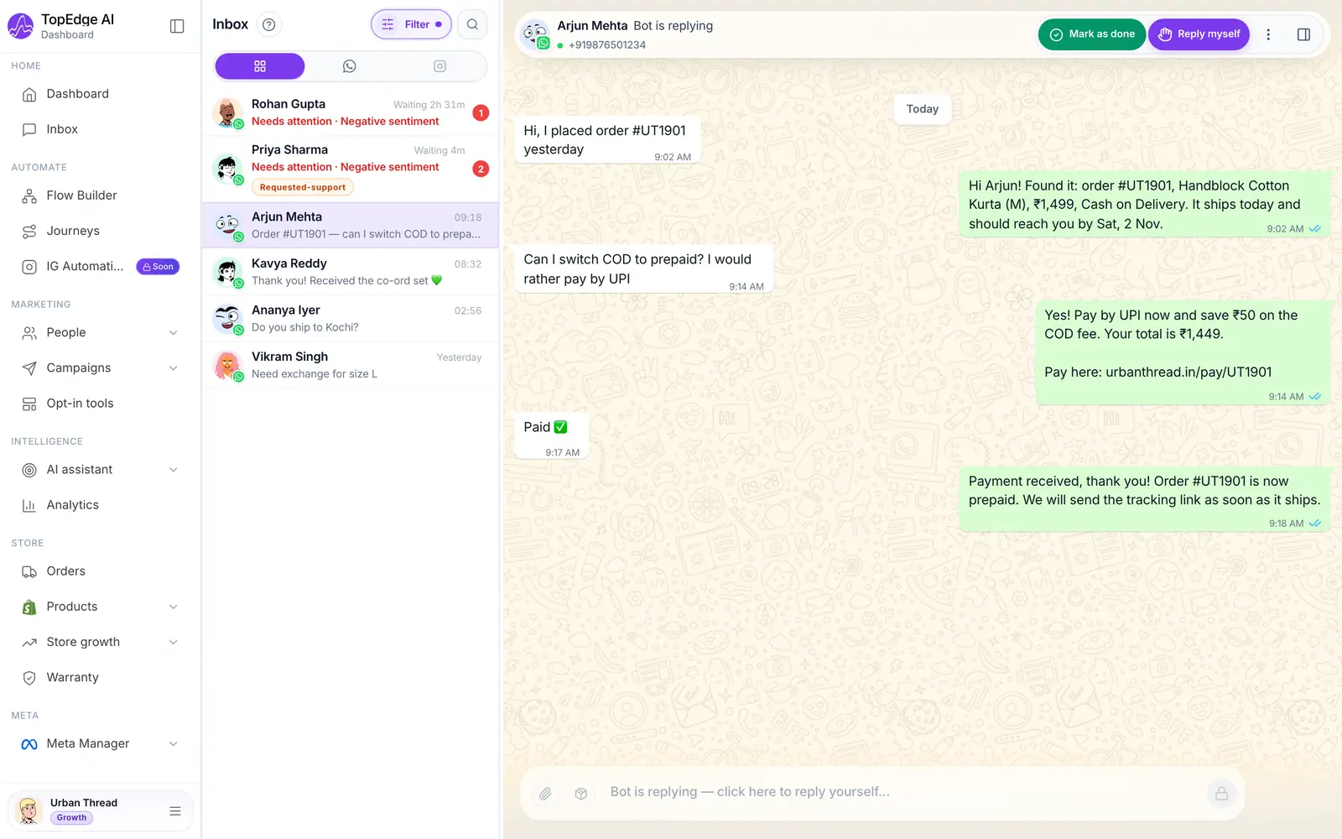Expand the Store growth chevron
Screen dimensions: 1342x839
point(174,643)
